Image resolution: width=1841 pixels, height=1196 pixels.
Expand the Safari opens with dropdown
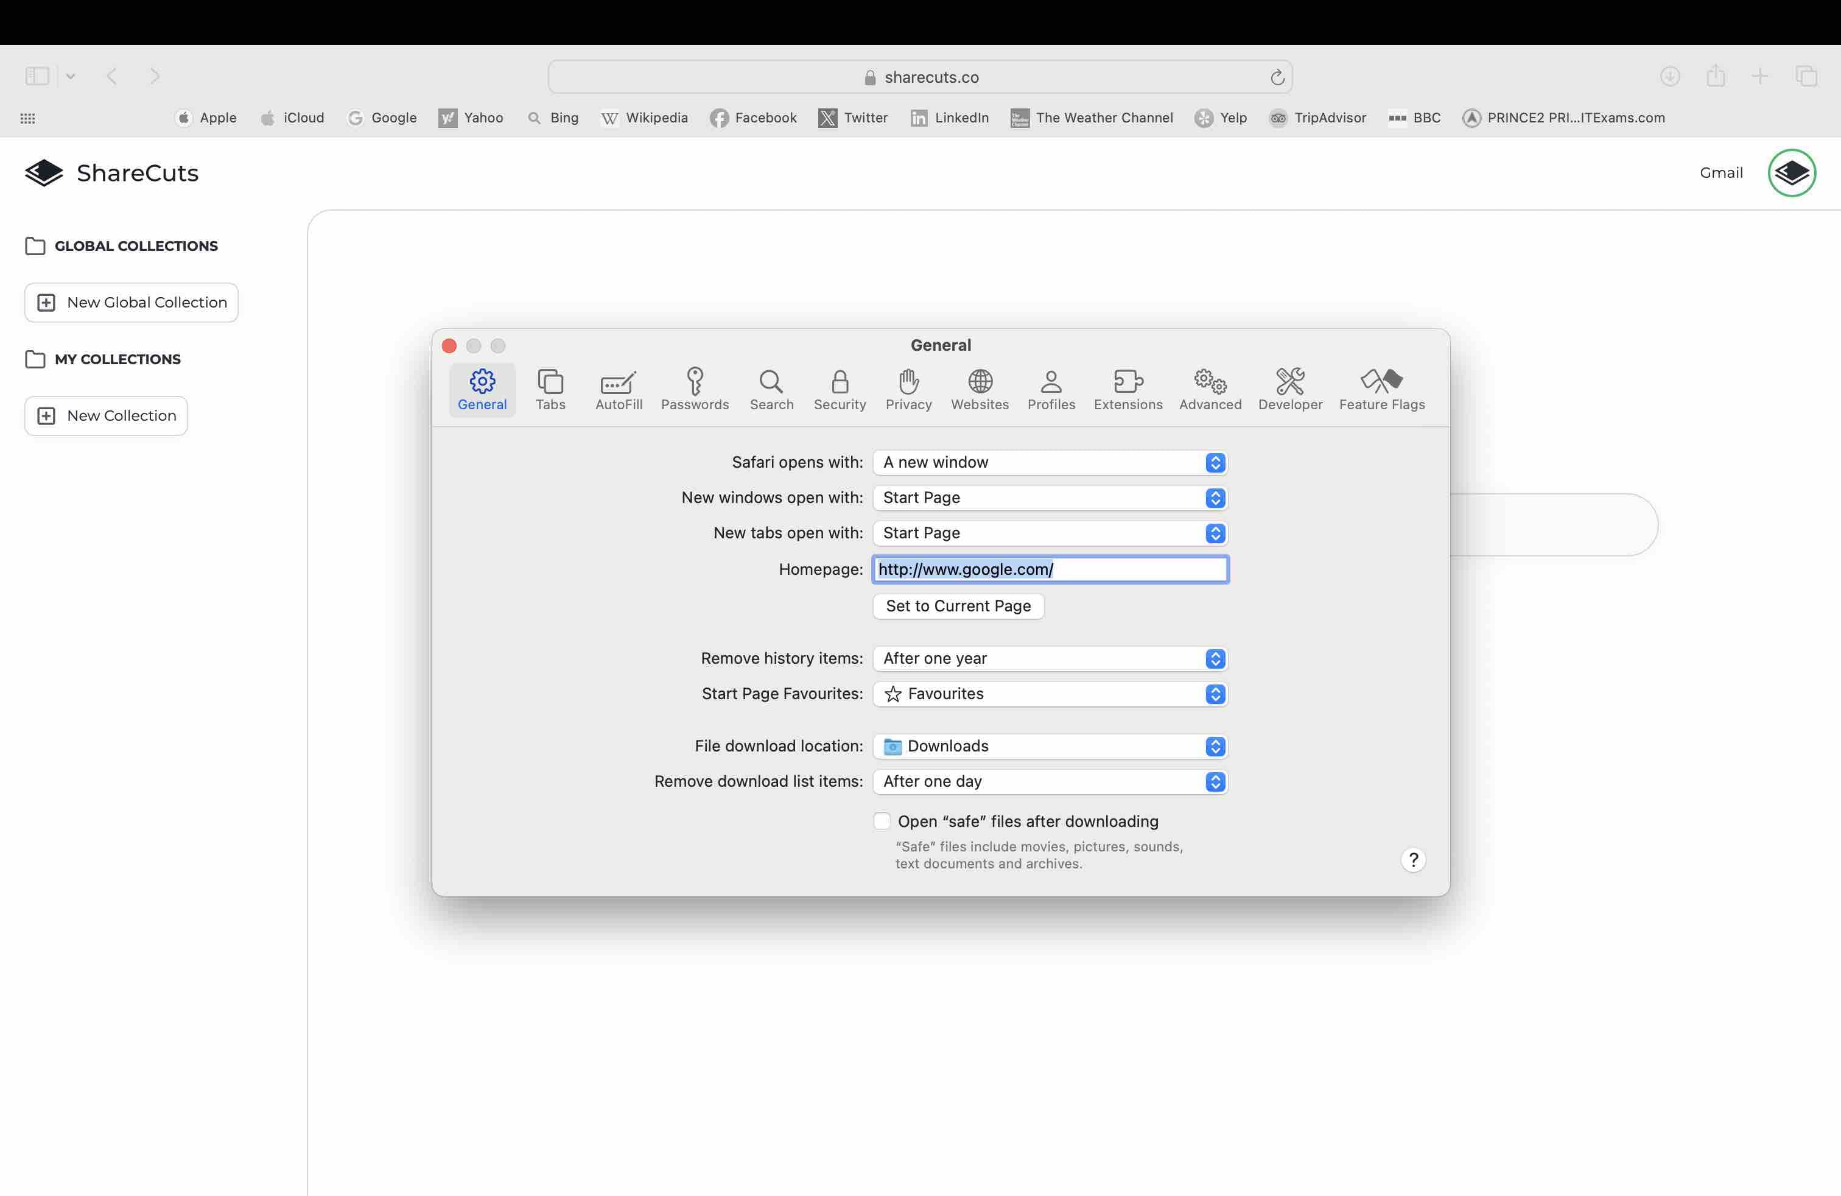click(x=1050, y=463)
